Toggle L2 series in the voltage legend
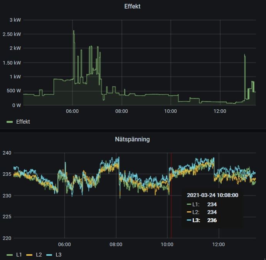 [39, 255]
